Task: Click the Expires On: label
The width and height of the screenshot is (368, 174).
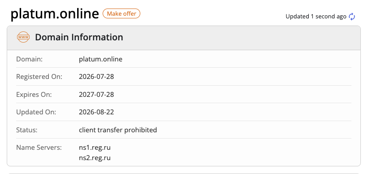Action: tap(34, 94)
